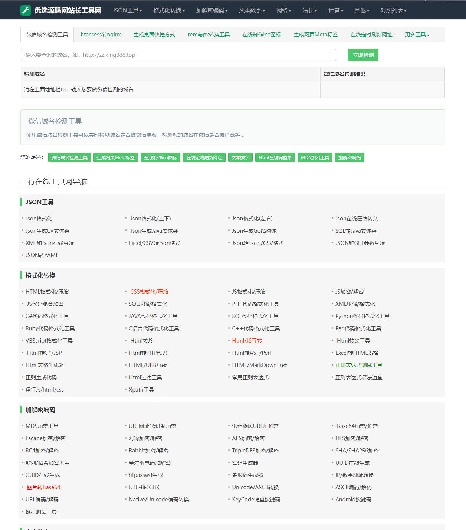The width and height of the screenshot is (466, 530).
Task: Switch to the 在线制作ico图标 tab
Action: coord(261,34)
